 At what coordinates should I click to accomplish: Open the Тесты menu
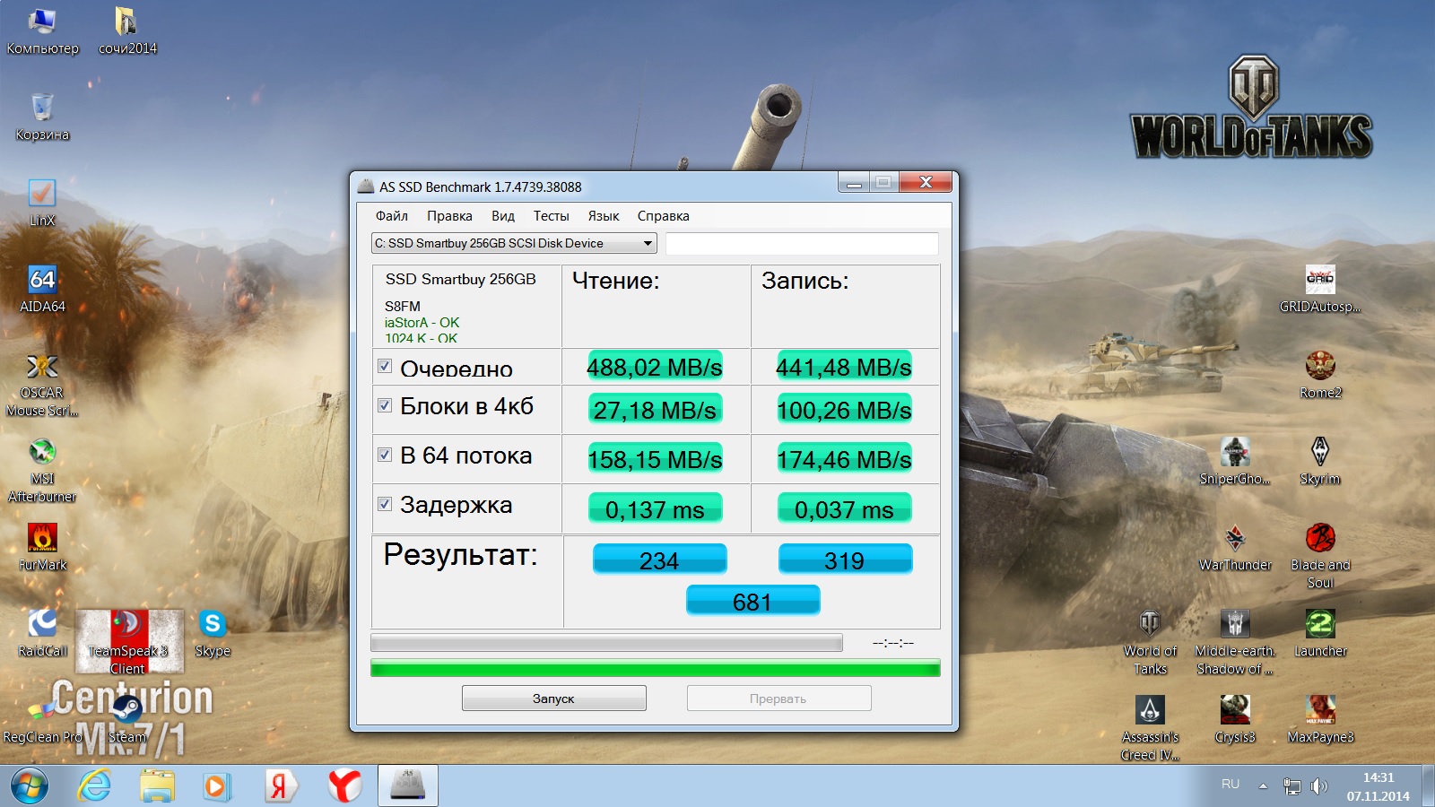coord(552,216)
